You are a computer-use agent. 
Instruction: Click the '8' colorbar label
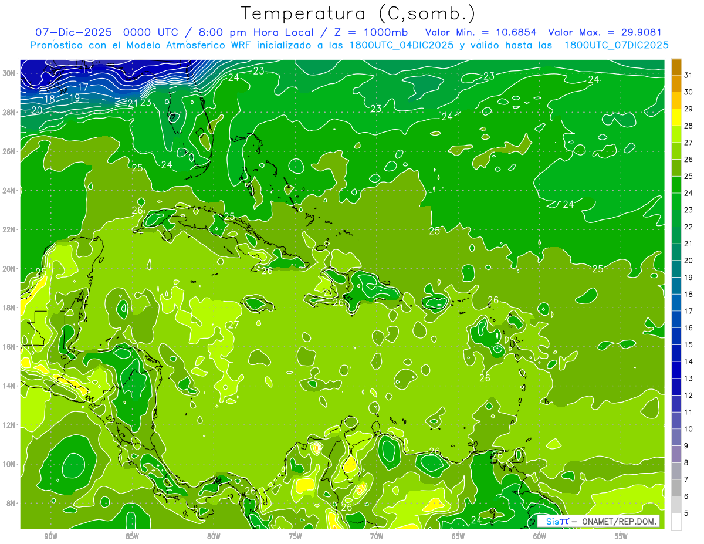[x=686, y=463]
